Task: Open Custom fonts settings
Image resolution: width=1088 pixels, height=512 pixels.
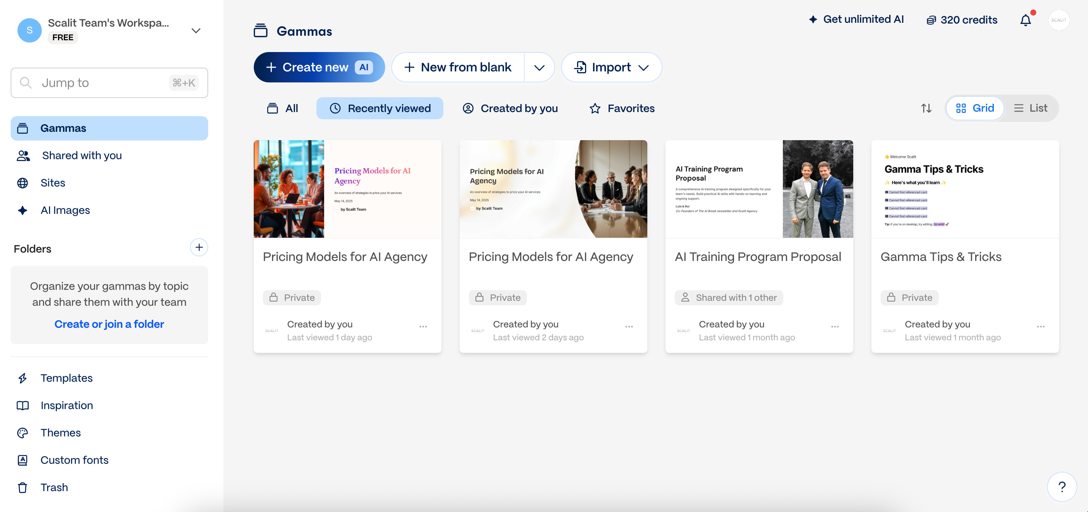Action: [x=74, y=460]
